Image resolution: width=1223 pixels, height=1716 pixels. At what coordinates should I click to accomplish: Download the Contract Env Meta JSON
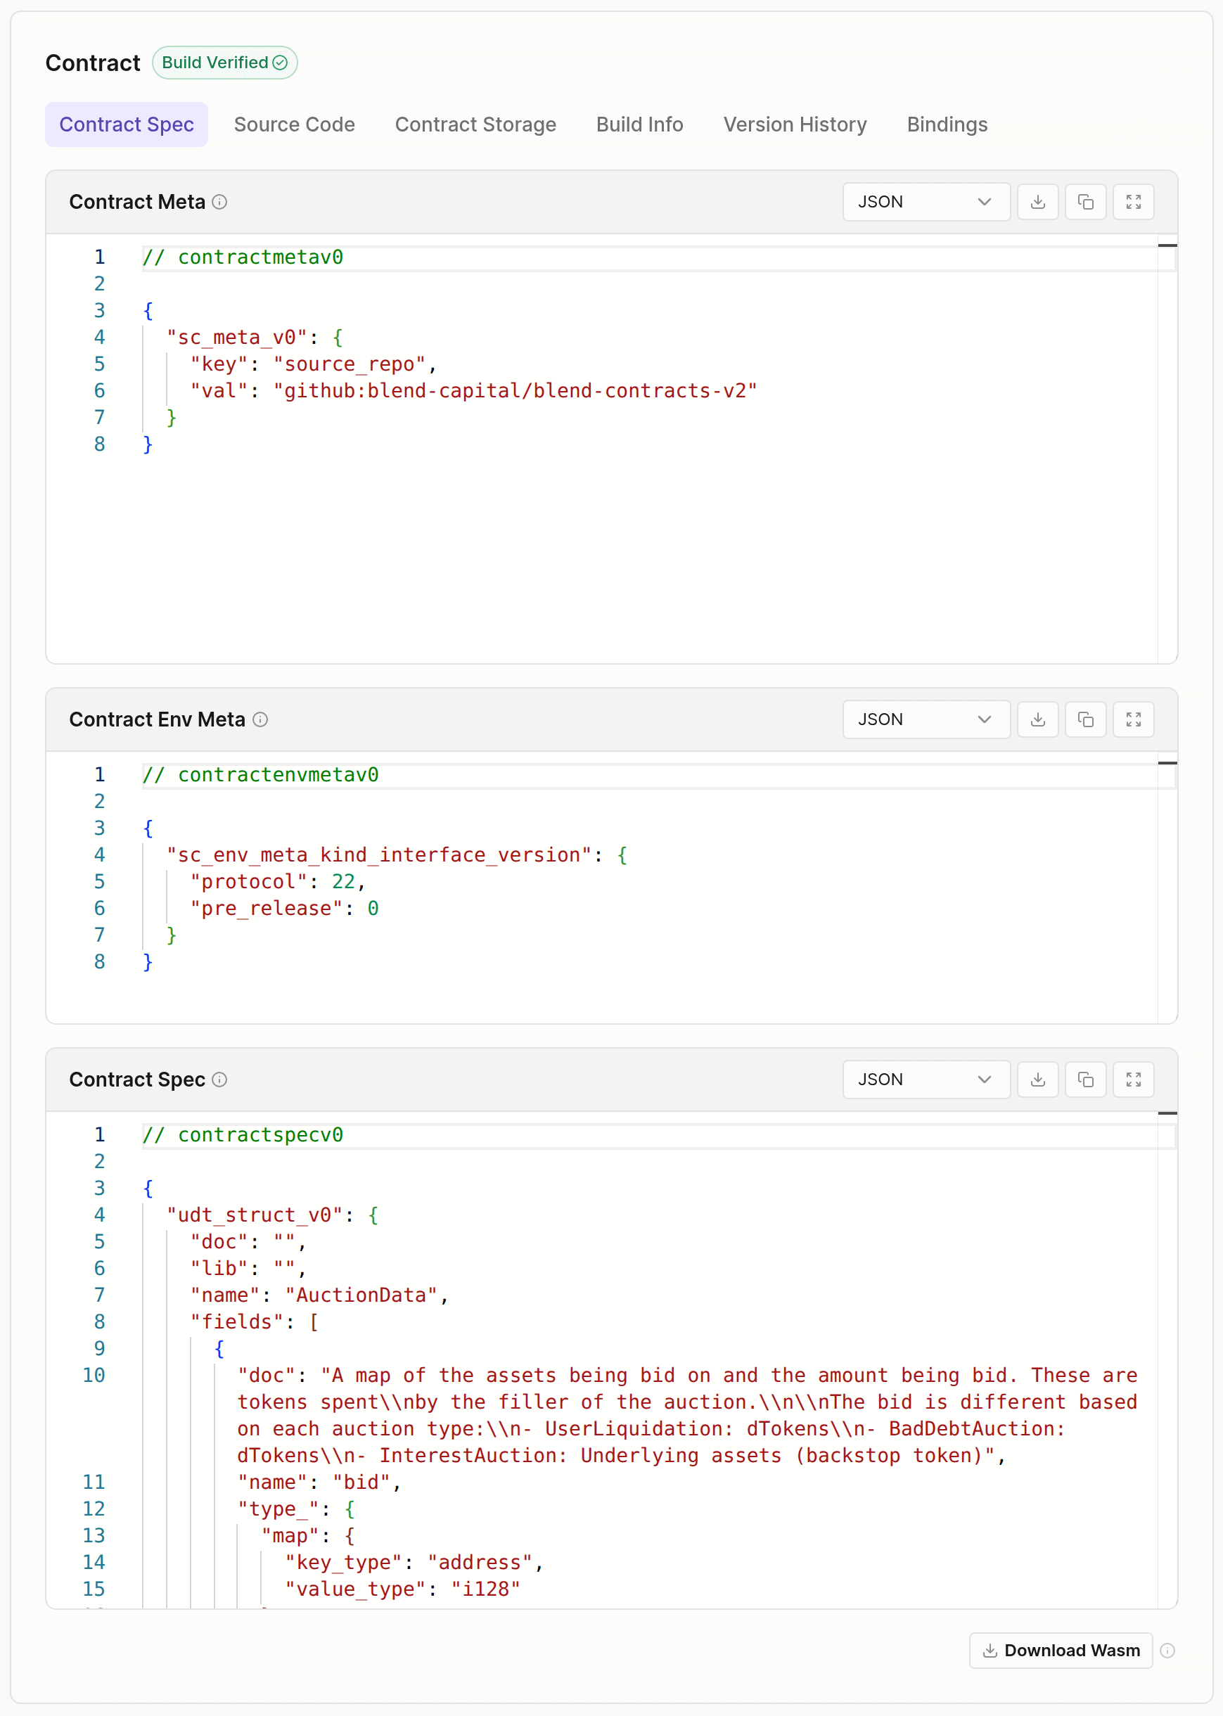(x=1038, y=719)
